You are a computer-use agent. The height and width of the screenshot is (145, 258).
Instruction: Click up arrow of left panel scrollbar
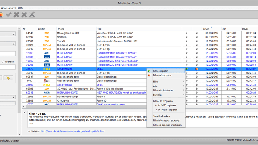19,28
